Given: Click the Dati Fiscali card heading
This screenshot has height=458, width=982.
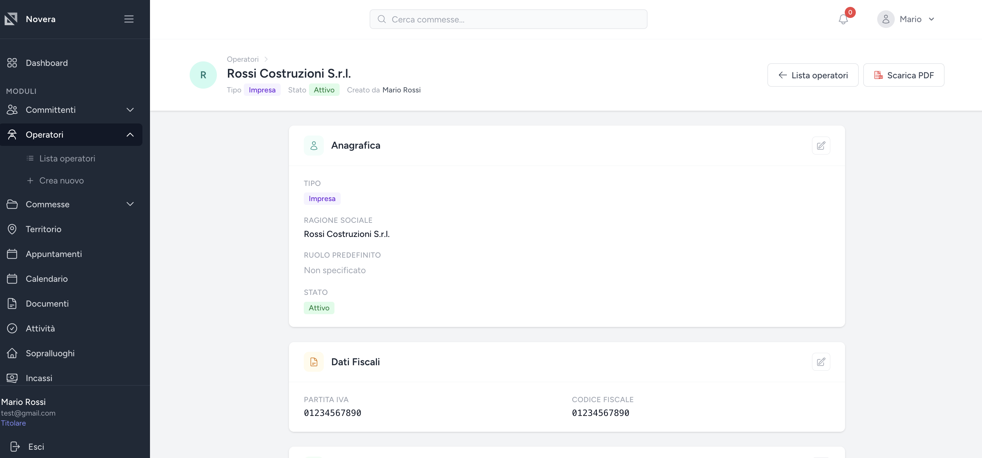Looking at the screenshot, I should click(x=355, y=362).
